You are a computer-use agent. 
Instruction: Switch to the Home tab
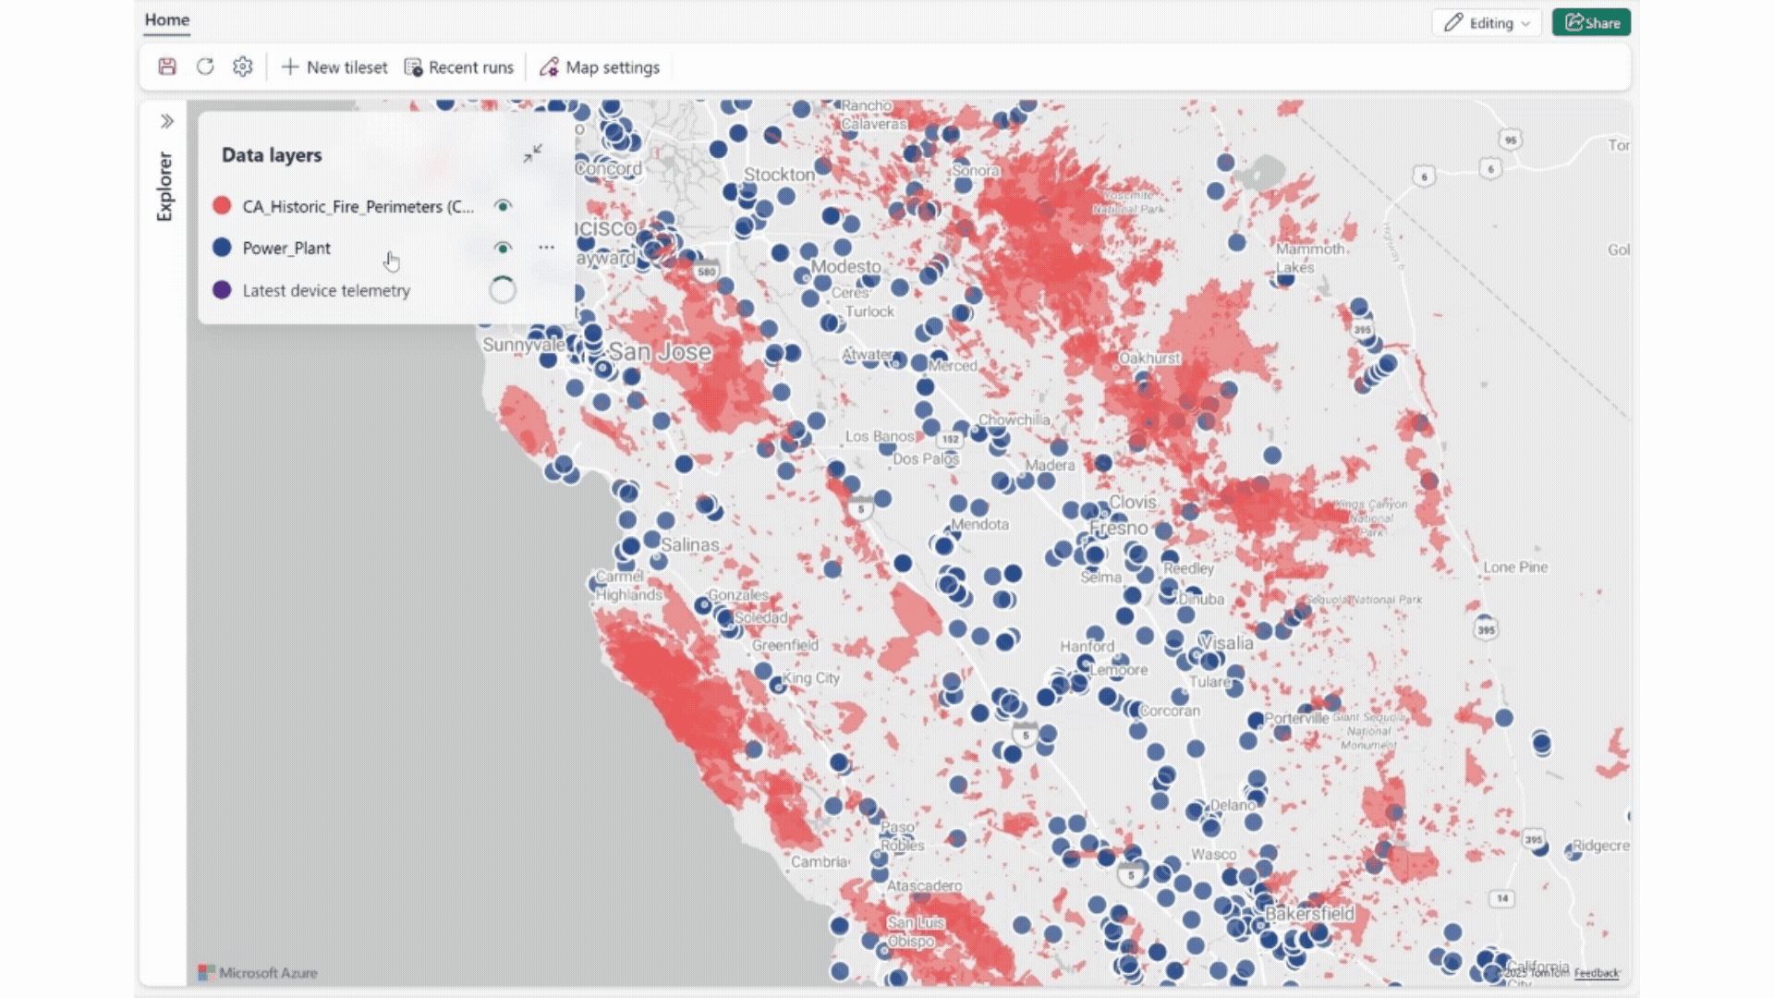coord(167,19)
